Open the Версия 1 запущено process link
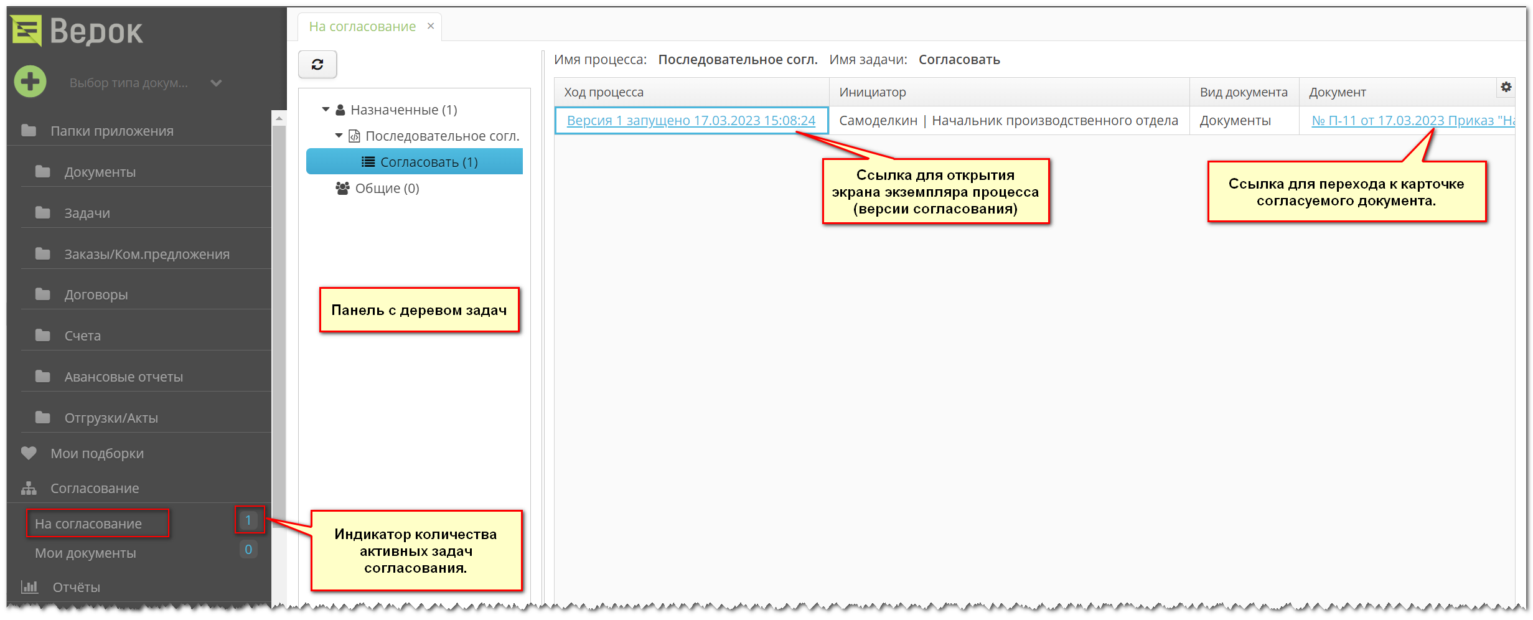 tap(691, 120)
